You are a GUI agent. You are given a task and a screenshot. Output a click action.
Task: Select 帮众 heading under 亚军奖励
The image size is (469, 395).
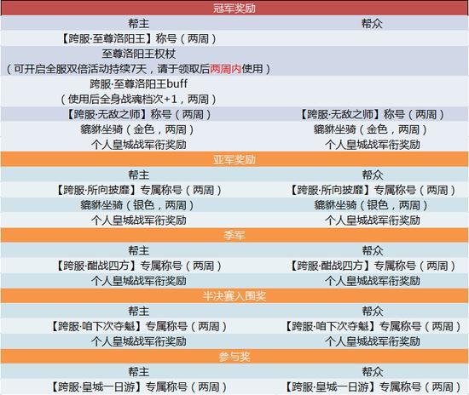coord(373,175)
